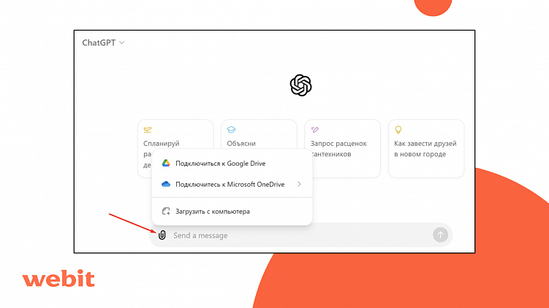
Task: Click the paperclip attach file icon
Action: pyautogui.click(x=162, y=235)
